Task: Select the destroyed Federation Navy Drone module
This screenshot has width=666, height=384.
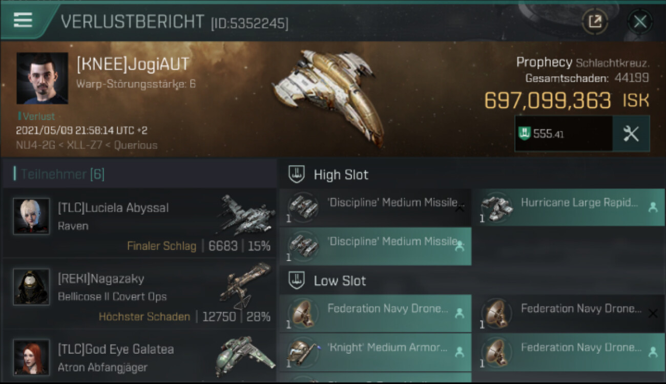Action: click(x=568, y=313)
